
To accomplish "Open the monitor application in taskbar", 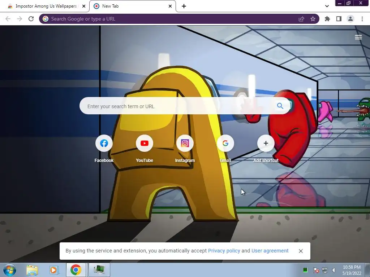I will pyautogui.click(x=99, y=270).
